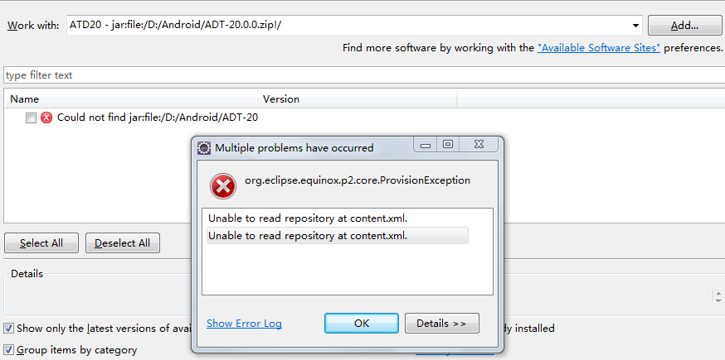Open the Available Software Sites link
Screen dimensions: 725x360
tap(599, 47)
